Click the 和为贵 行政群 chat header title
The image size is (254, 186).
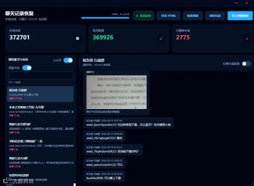(x=94, y=60)
